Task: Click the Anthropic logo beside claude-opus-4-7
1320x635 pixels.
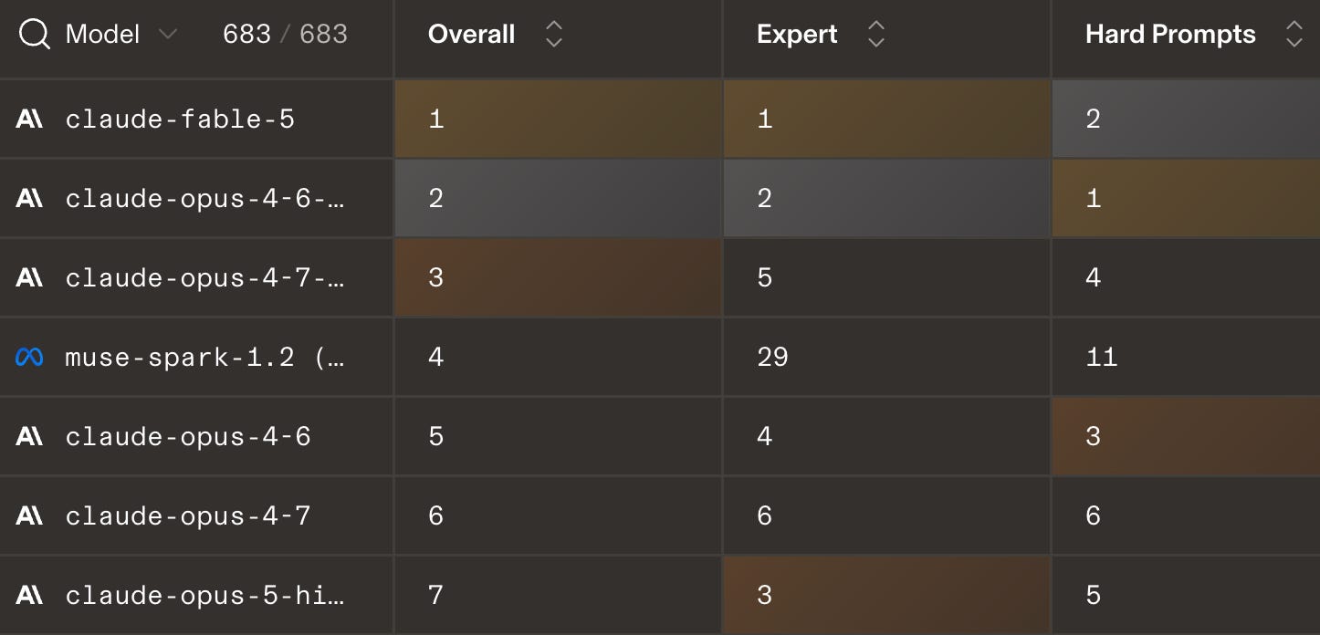Action: pos(29,516)
